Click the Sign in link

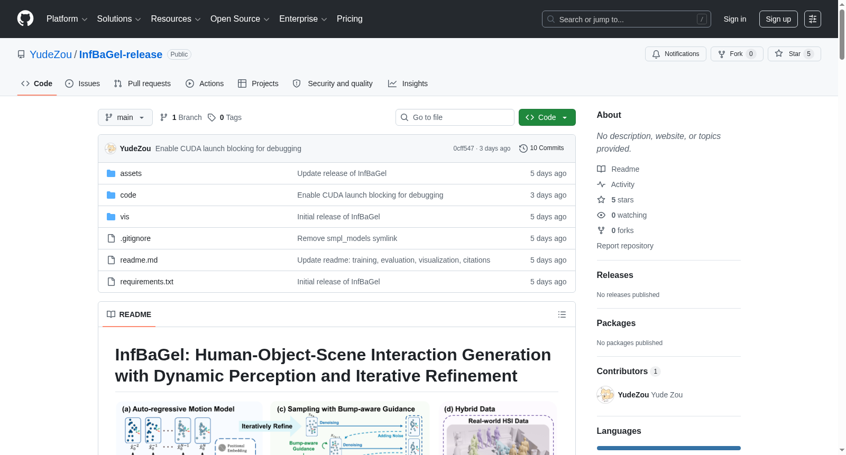coord(735,19)
